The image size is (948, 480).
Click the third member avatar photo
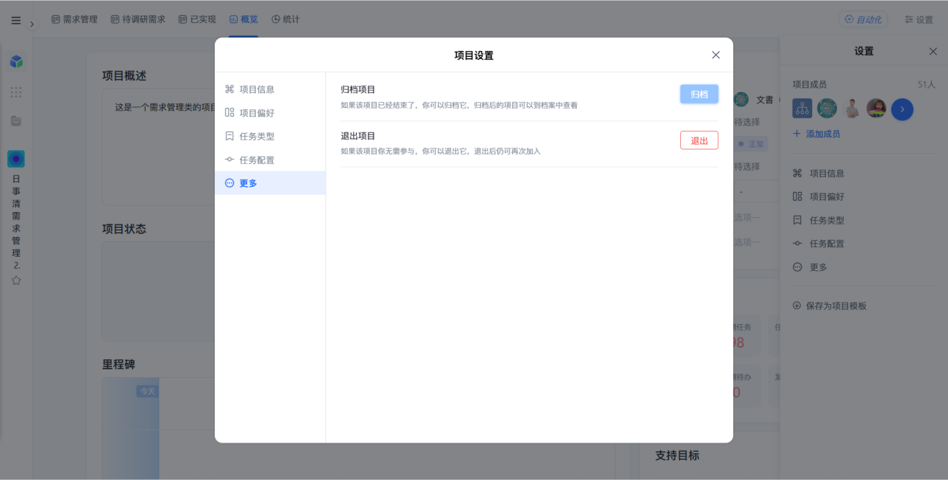coord(852,109)
